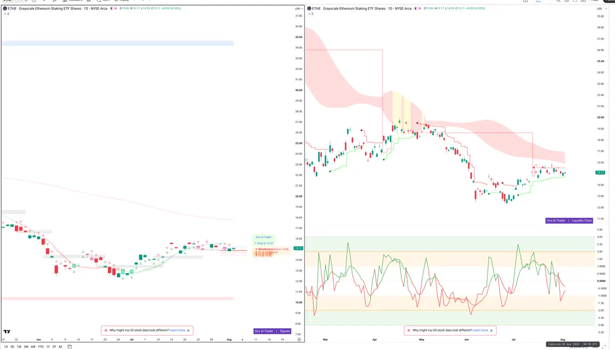Click the moon session icon on right chart

tap(415, 9)
